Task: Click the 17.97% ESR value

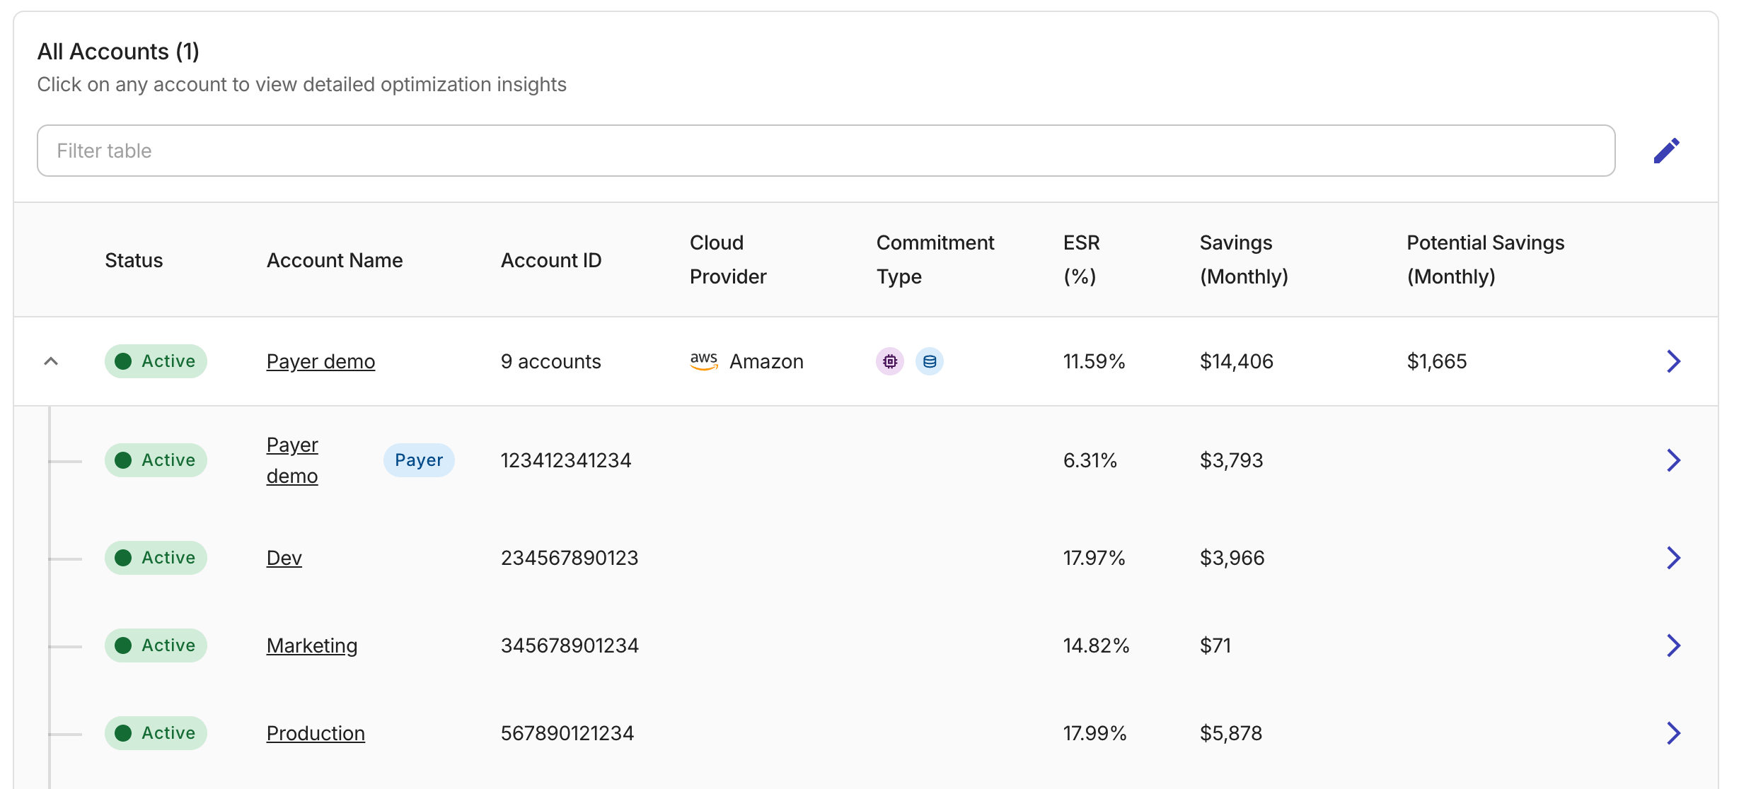Action: [x=1094, y=558]
